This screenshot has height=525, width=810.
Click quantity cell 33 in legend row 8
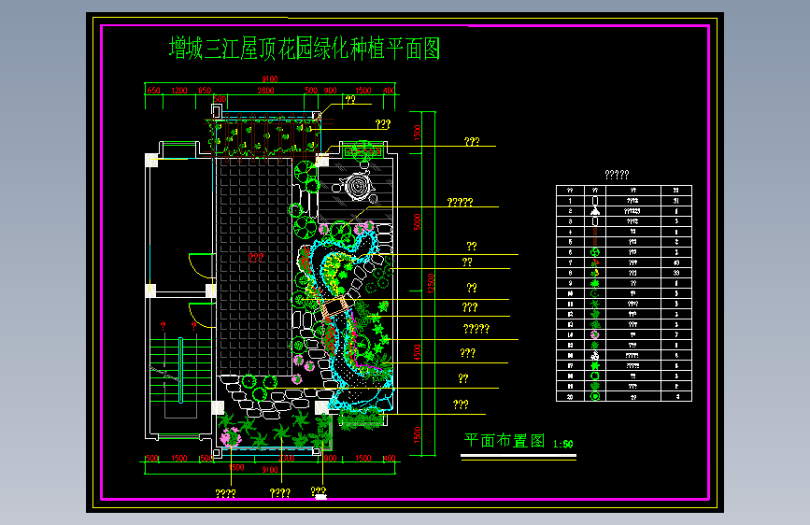pos(676,273)
